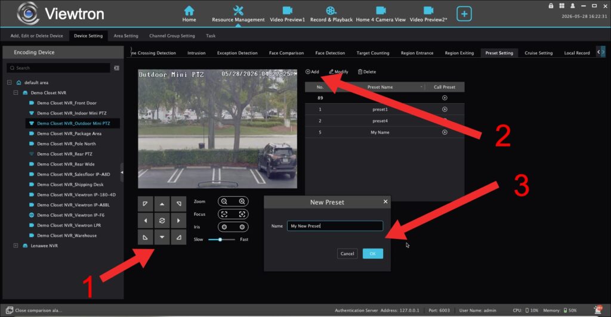This screenshot has width=611, height=317.
Task: Pan camera down with the down arrow
Action: click(162, 237)
